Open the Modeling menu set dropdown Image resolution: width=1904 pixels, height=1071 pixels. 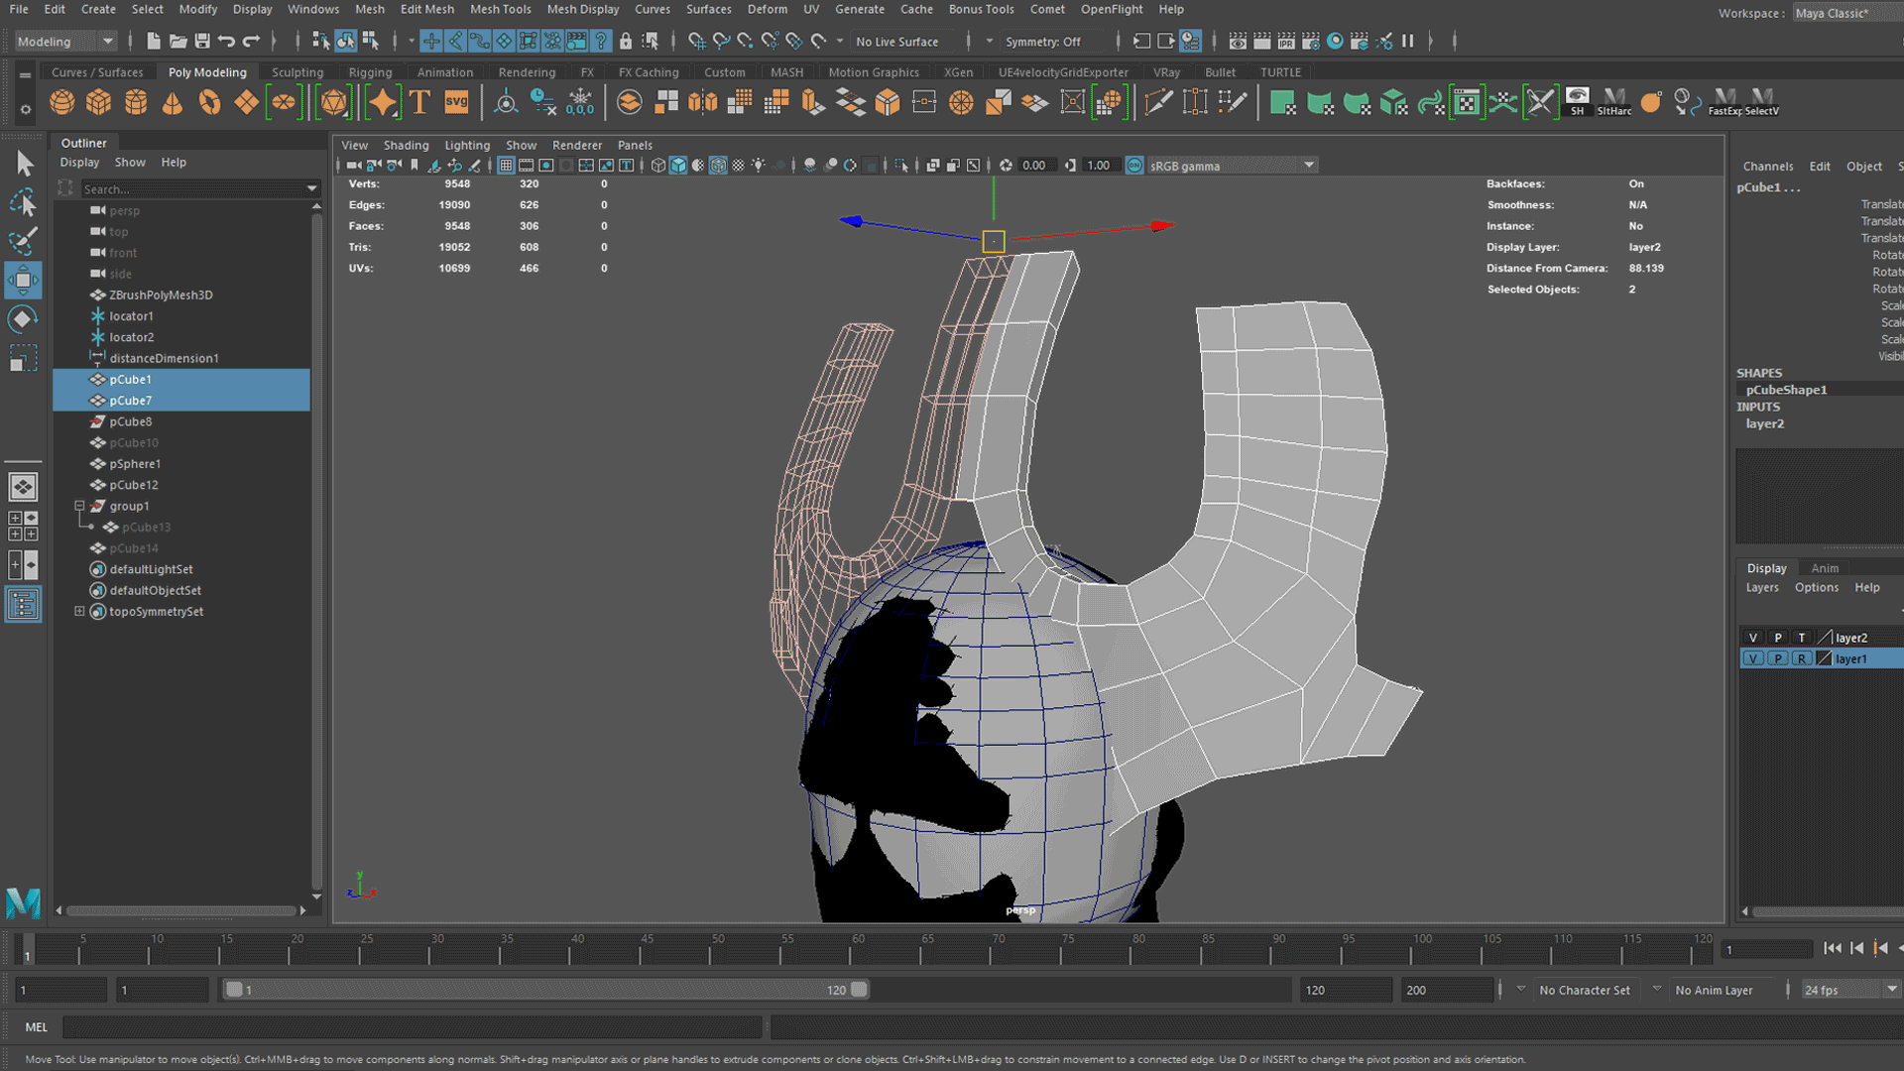pyautogui.click(x=65, y=42)
